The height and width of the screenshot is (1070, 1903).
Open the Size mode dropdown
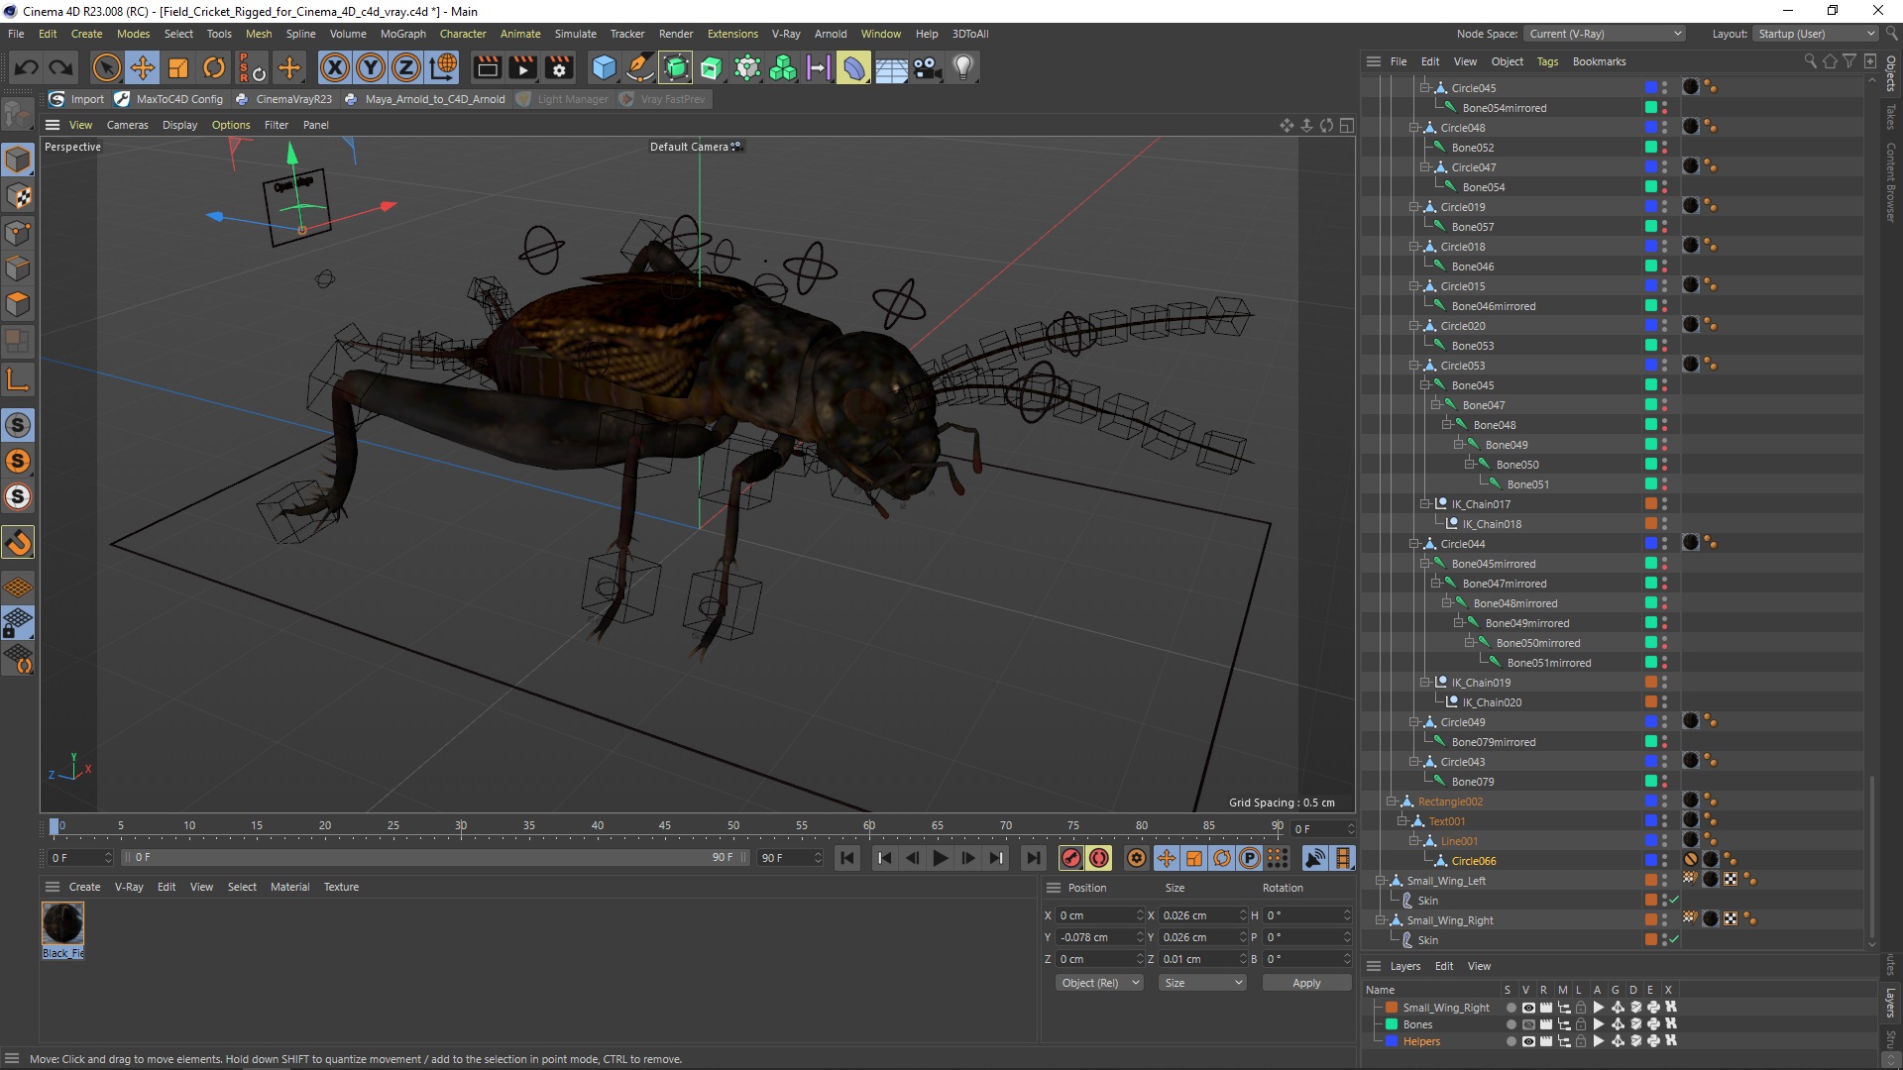point(1202,983)
